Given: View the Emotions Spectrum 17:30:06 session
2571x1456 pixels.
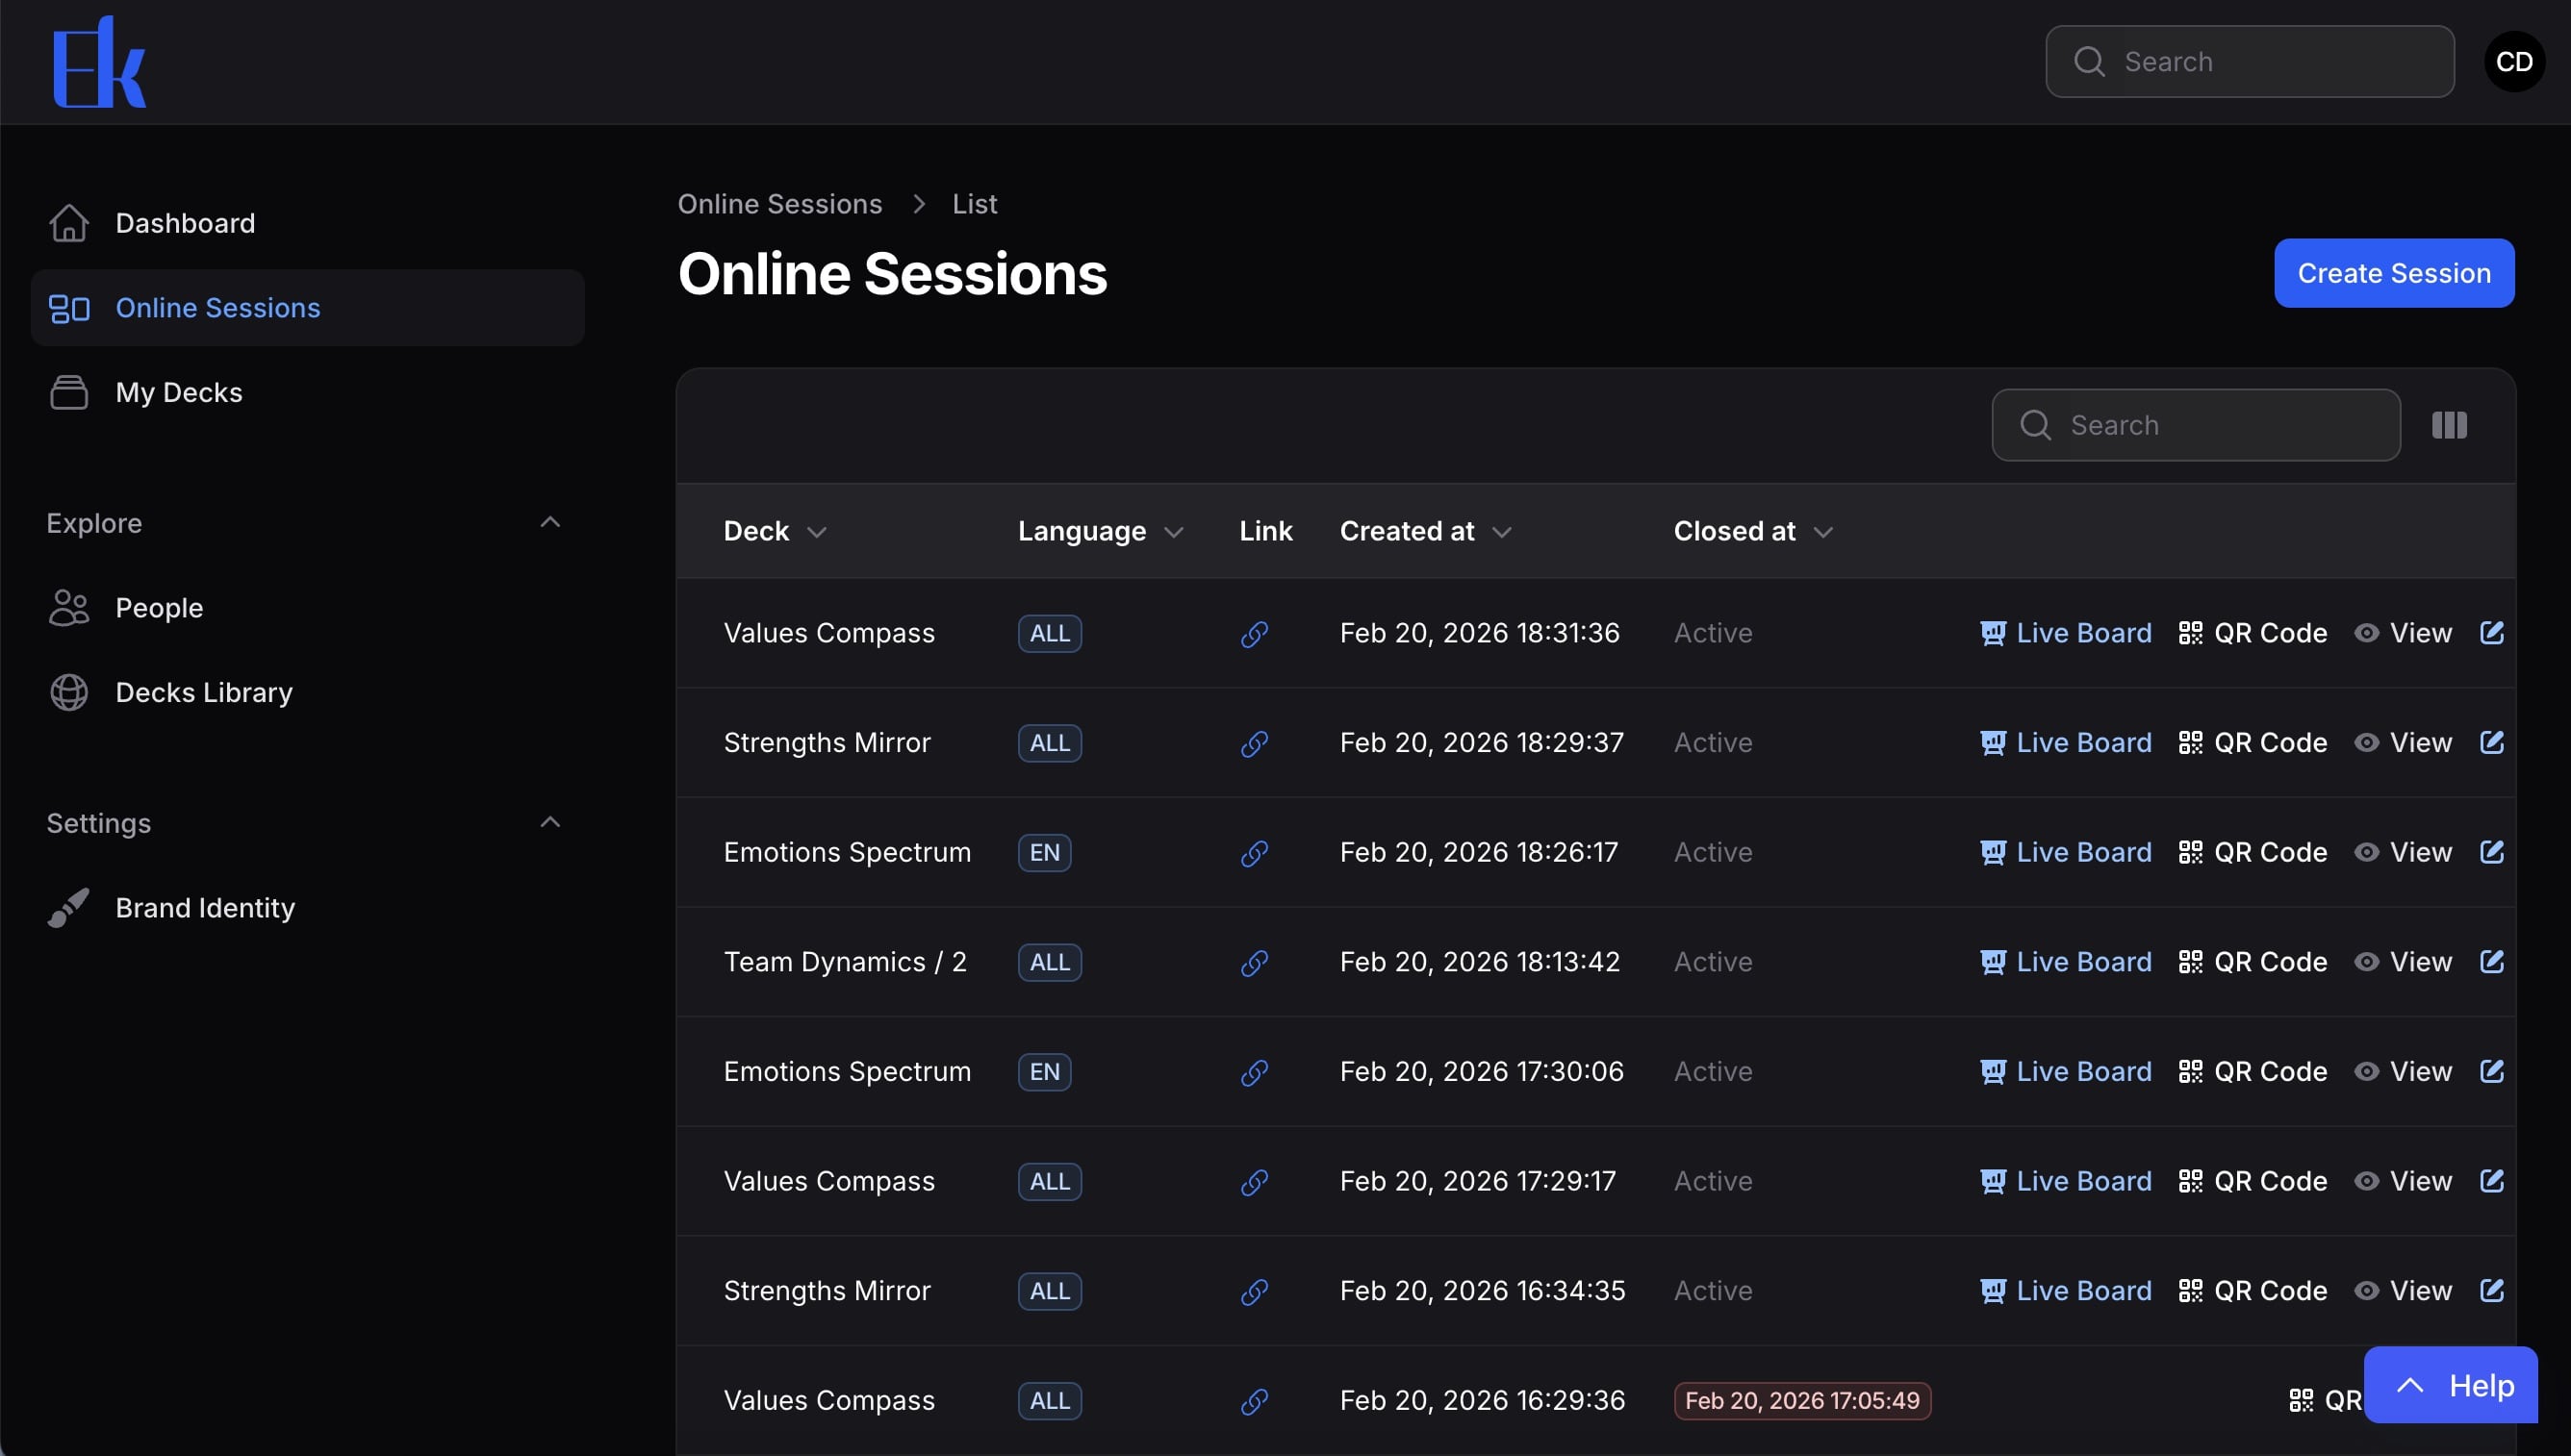Looking at the screenshot, I should point(2403,1072).
